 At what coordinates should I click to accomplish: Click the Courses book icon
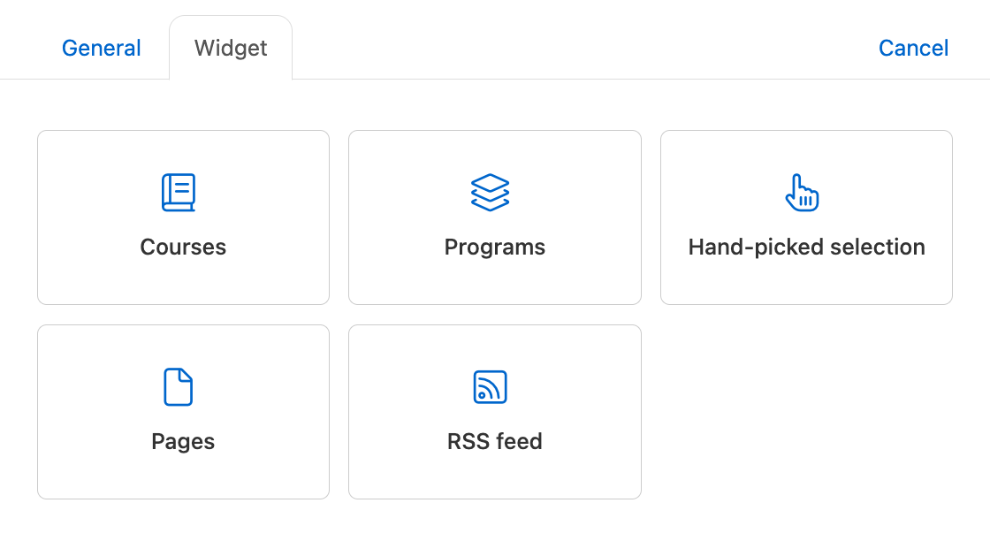(x=179, y=193)
